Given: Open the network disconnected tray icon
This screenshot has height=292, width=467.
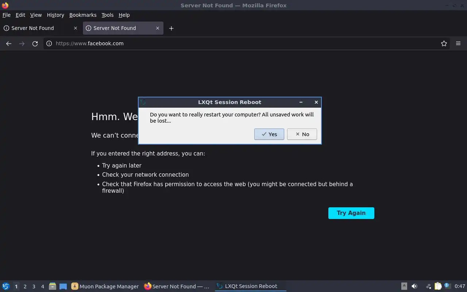Looking at the screenshot, I should [x=428, y=286].
